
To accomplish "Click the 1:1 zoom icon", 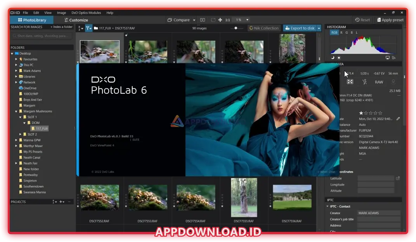I will tap(227, 20).
